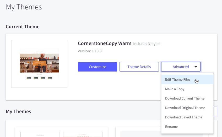Screen dimensions: 222x137
Task: Click the Version 1.10.0 label
Action: coord(90,51)
